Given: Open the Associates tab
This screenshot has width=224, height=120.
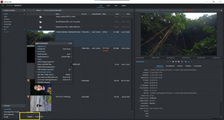Looking at the screenshot, I should [x=198, y=66].
